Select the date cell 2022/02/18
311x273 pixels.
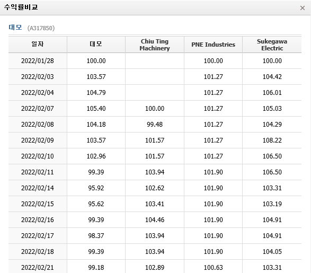[38, 251]
